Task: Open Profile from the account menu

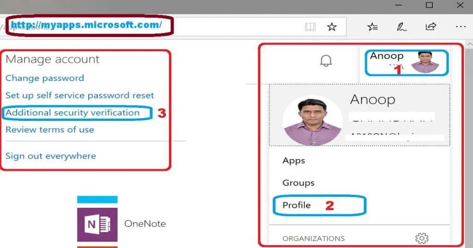Action: coord(297,205)
